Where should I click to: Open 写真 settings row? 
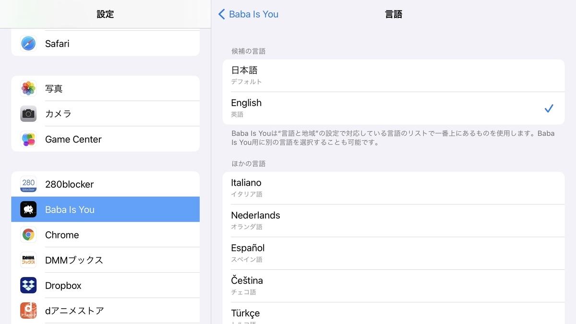tap(105, 88)
